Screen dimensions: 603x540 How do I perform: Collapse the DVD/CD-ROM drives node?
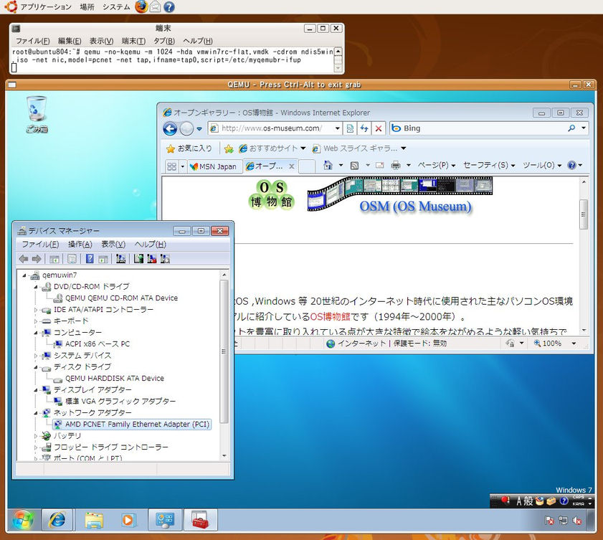point(35,287)
